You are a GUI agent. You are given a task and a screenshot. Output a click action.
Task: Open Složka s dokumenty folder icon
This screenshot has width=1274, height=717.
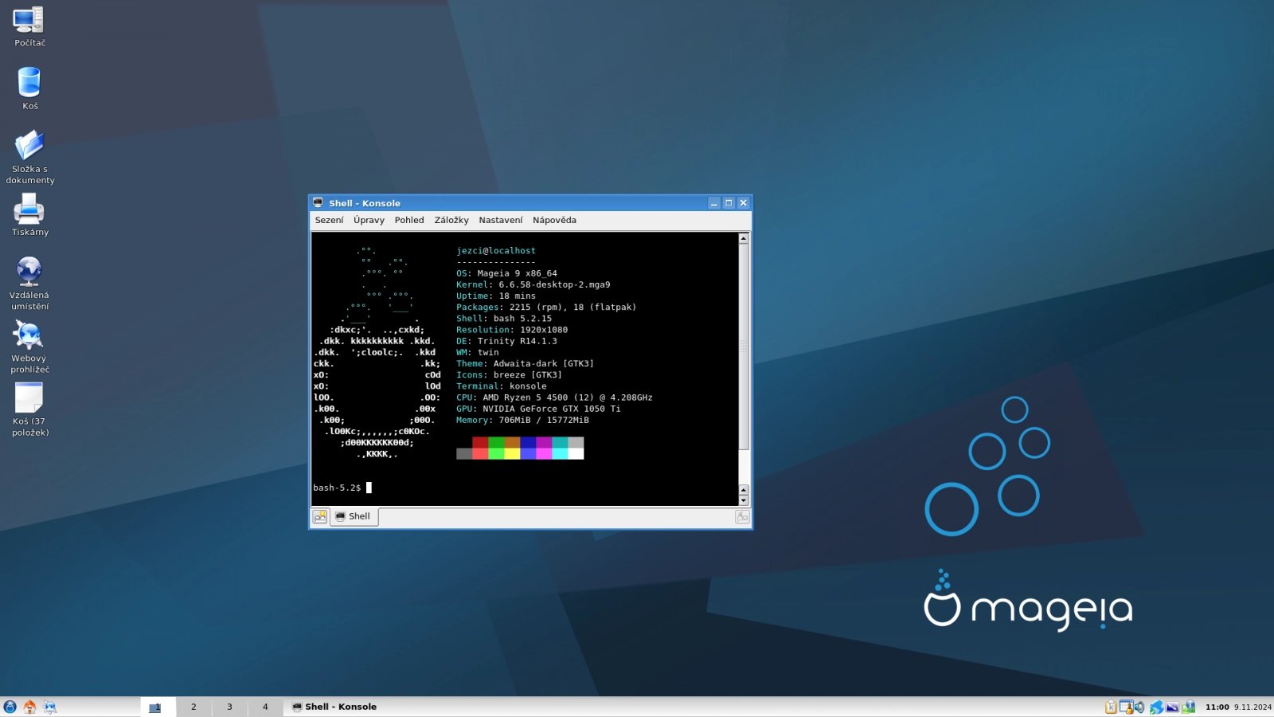point(29,157)
